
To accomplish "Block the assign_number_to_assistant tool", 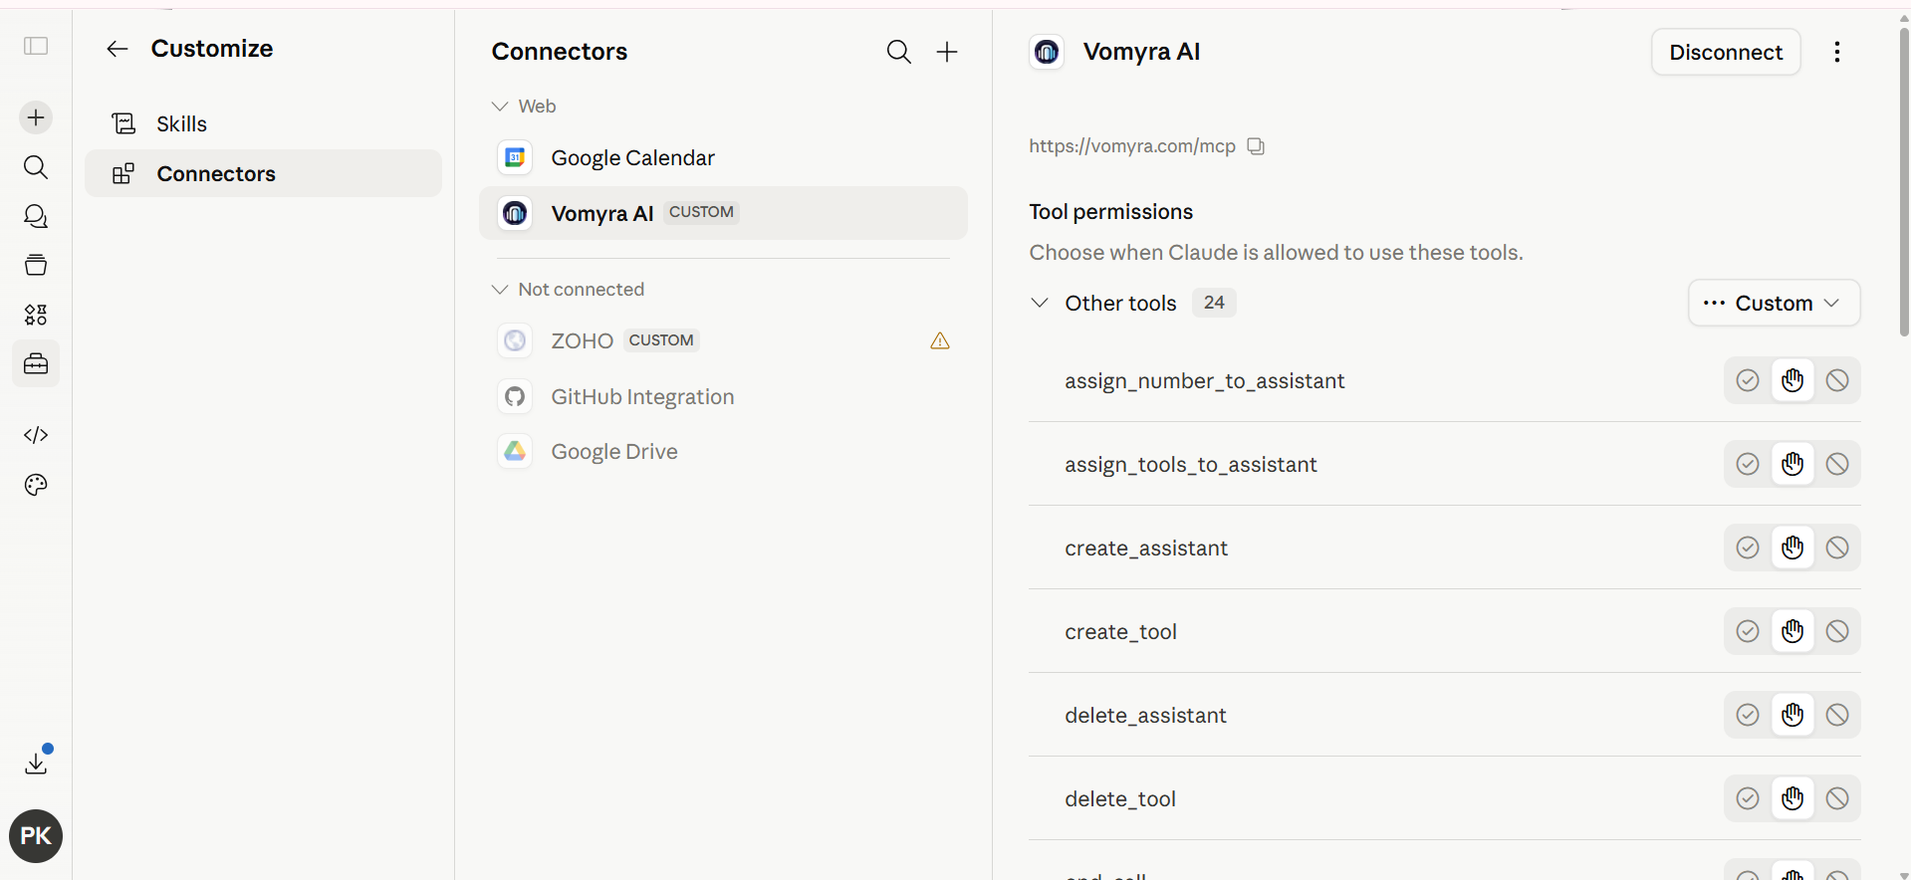I will (1837, 380).
